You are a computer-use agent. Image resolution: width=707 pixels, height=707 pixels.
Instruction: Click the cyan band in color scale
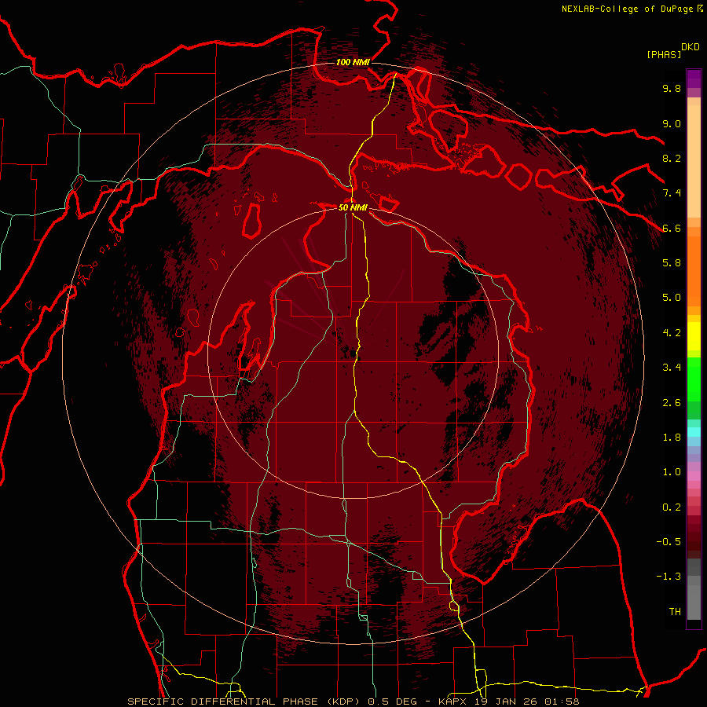[x=694, y=432]
